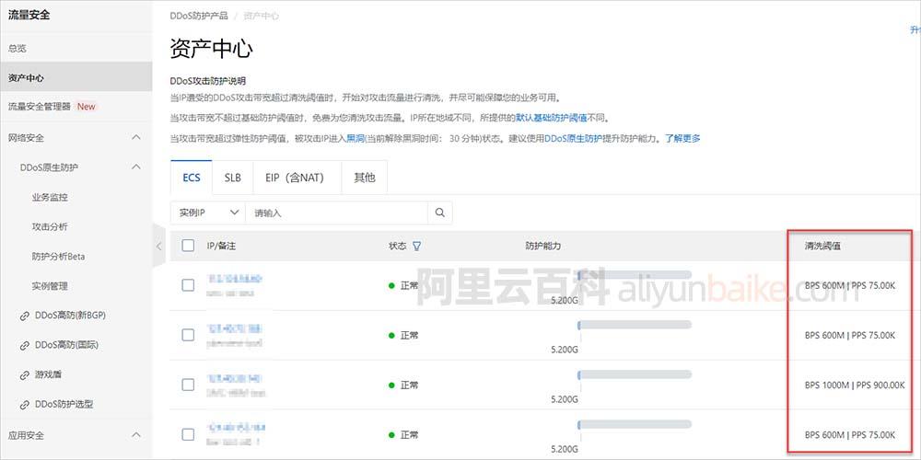Click the link icon beside DDoS高防(新BGP)
The width and height of the screenshot is (921, 460).
point(25,316)
